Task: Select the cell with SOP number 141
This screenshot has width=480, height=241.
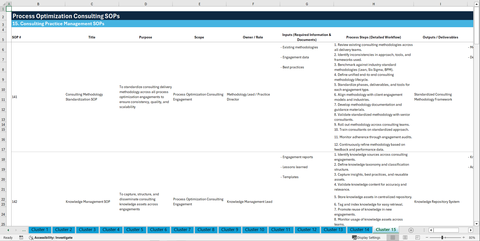Action: pos(38,97)
